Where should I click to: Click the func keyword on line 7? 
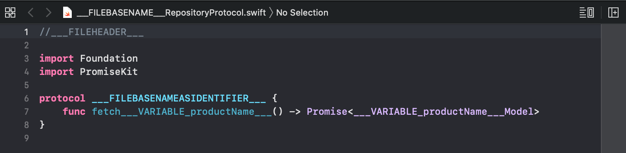74,112
